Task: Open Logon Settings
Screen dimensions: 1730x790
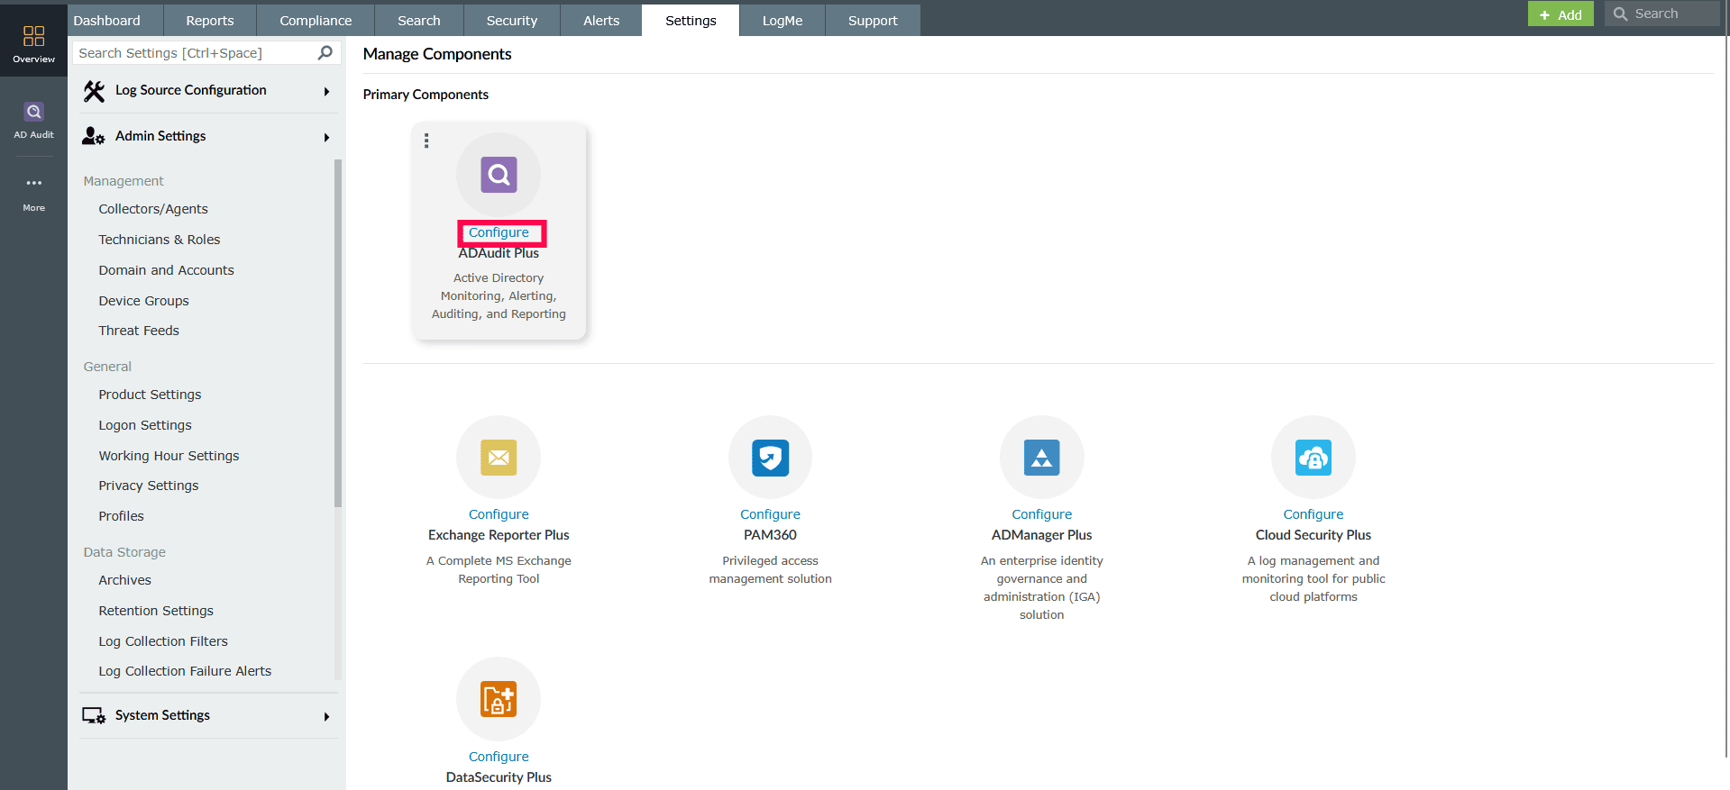Action: (145, 425)
